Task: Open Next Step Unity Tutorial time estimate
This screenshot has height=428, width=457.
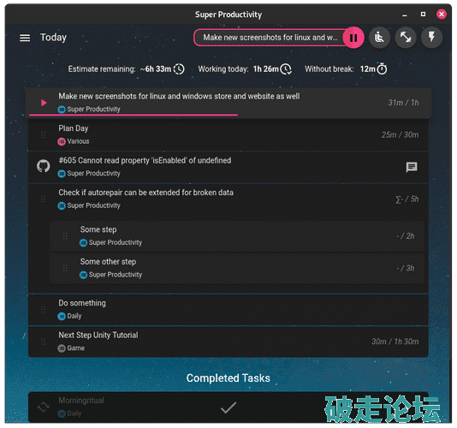Action: [395, 342]
